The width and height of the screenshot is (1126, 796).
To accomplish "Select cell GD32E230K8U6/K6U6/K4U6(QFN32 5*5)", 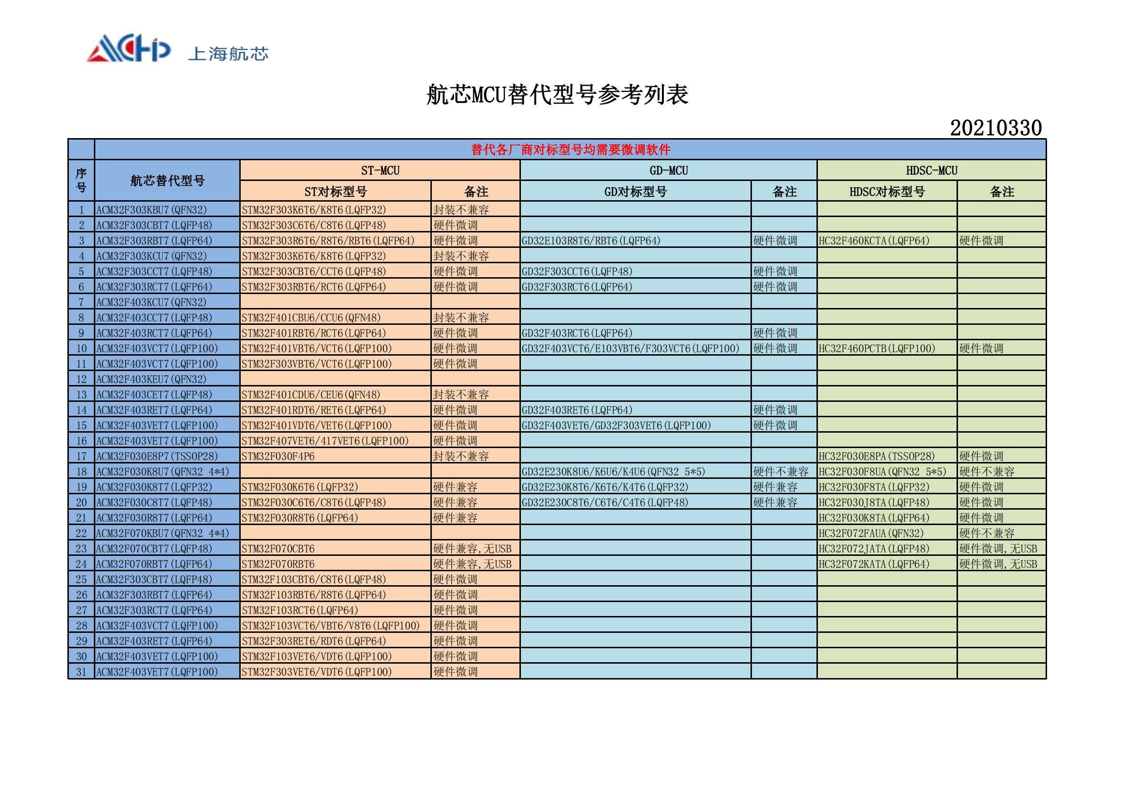I will [635, 472].
